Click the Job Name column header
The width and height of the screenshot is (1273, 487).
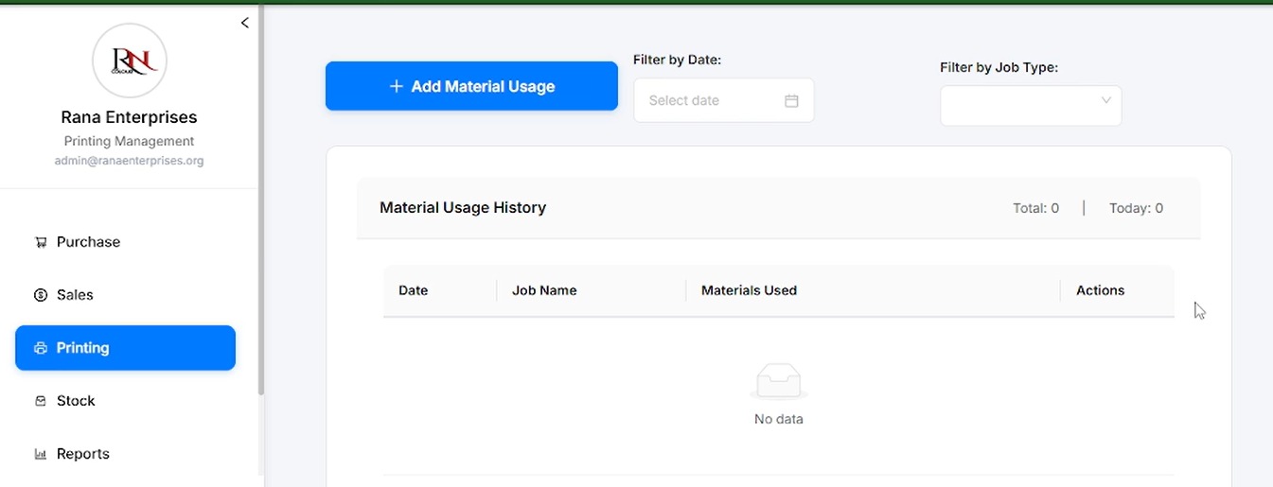coord(592,290)
